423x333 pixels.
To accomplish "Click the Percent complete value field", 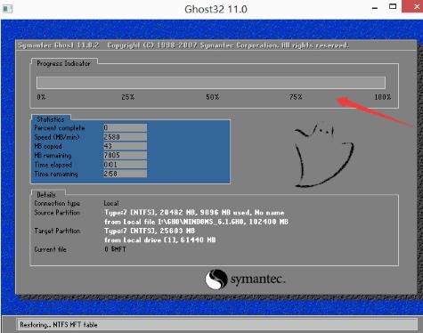I will (x=125, y=128).
